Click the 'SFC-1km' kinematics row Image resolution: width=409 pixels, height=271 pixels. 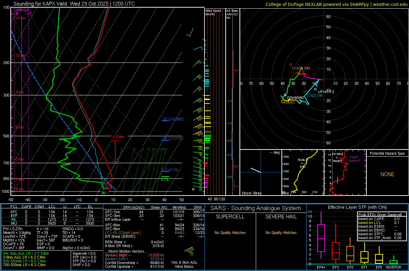click(x=155, y=212)
